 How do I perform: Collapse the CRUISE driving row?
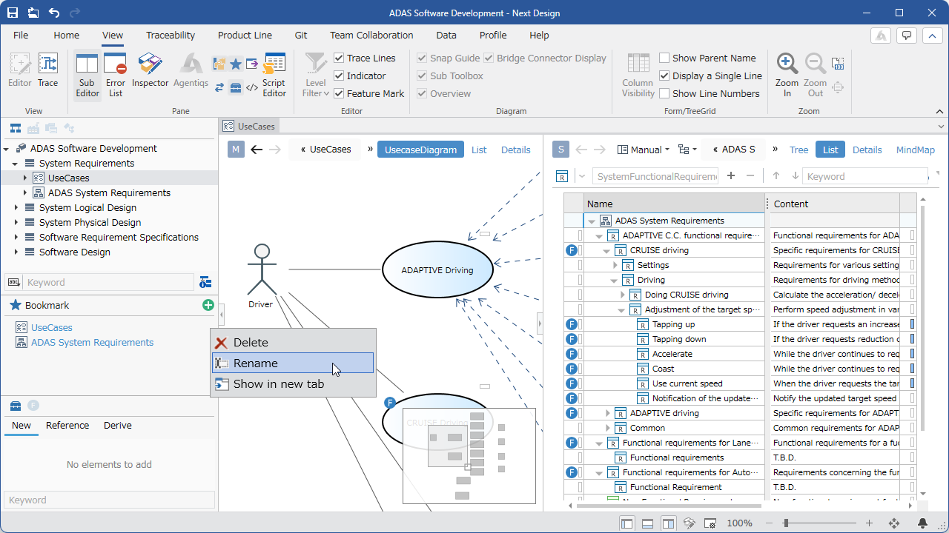(607, 250)
